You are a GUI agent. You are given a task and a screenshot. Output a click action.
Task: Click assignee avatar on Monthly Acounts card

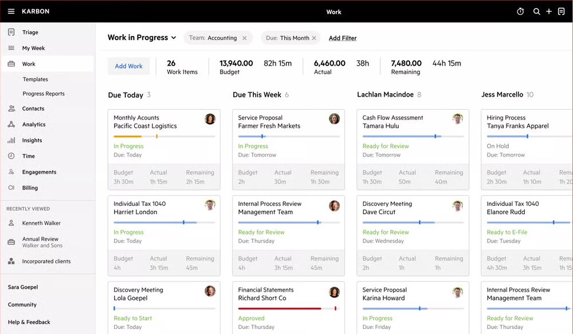coord(210,119)
